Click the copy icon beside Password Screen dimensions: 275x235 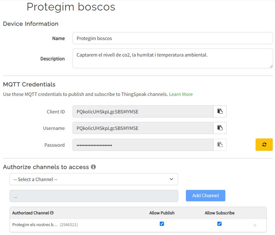(220, 145)
